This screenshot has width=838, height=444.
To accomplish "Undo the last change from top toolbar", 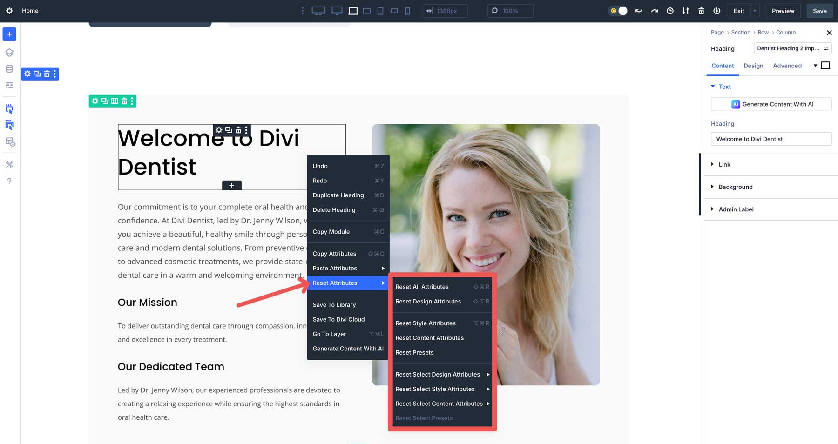I will [639, 11].
